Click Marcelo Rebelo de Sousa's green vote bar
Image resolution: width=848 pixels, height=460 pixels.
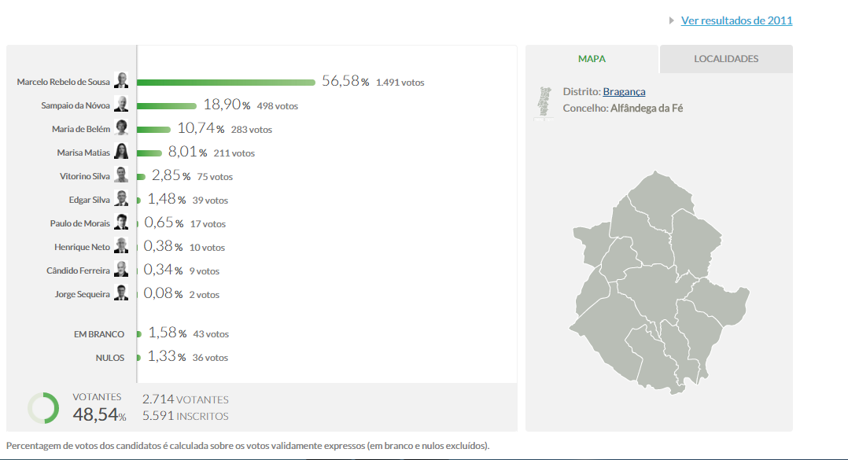coord(227,82)
